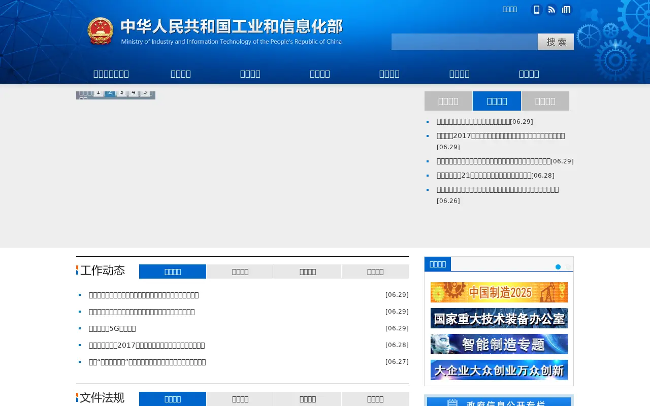Open the 工作动态 item mentioning 5G
Viewport: 650px width, 406px height.
112,328
